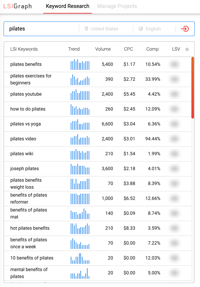The width and height of the screenshot is (200, 287).
Task: Click the trend chart for pilates video
Action: [80, 139]
